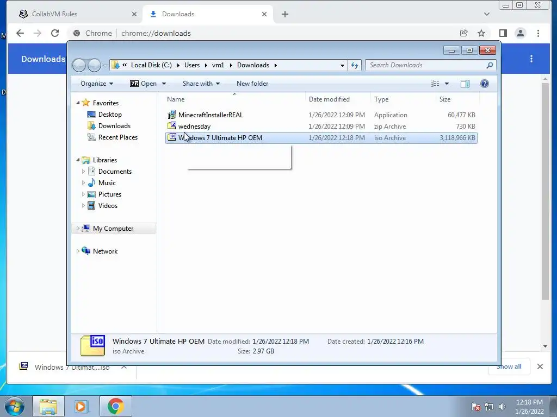Click the volume speaker tray icon

[502, 407]
